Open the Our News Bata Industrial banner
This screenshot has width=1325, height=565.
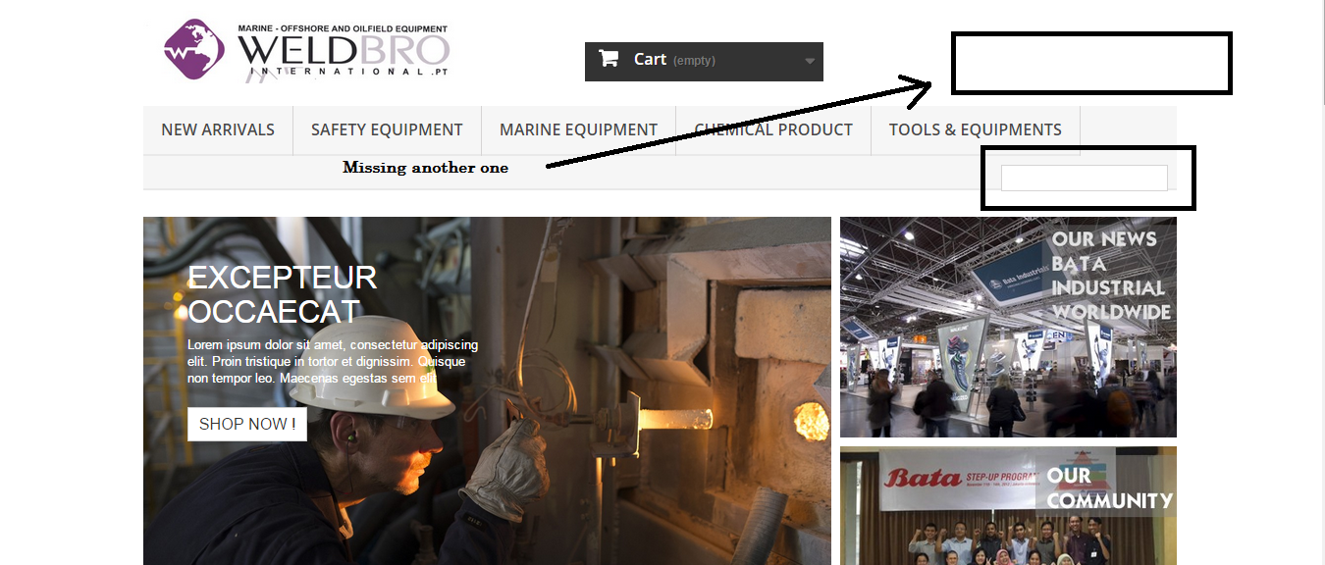pos(1008,327)
